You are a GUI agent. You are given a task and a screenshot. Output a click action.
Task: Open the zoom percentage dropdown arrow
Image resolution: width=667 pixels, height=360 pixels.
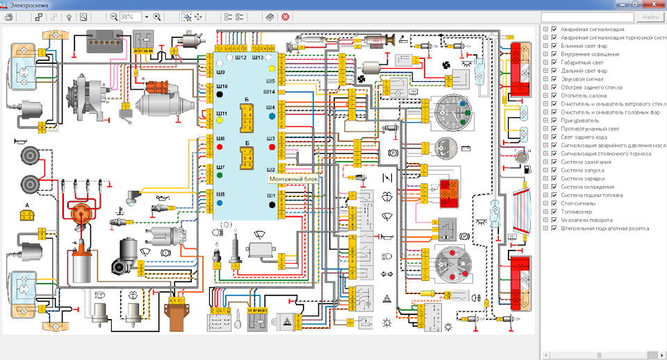point(147,17)
